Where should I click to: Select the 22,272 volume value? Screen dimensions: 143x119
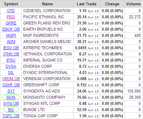(x=135, y=17)
